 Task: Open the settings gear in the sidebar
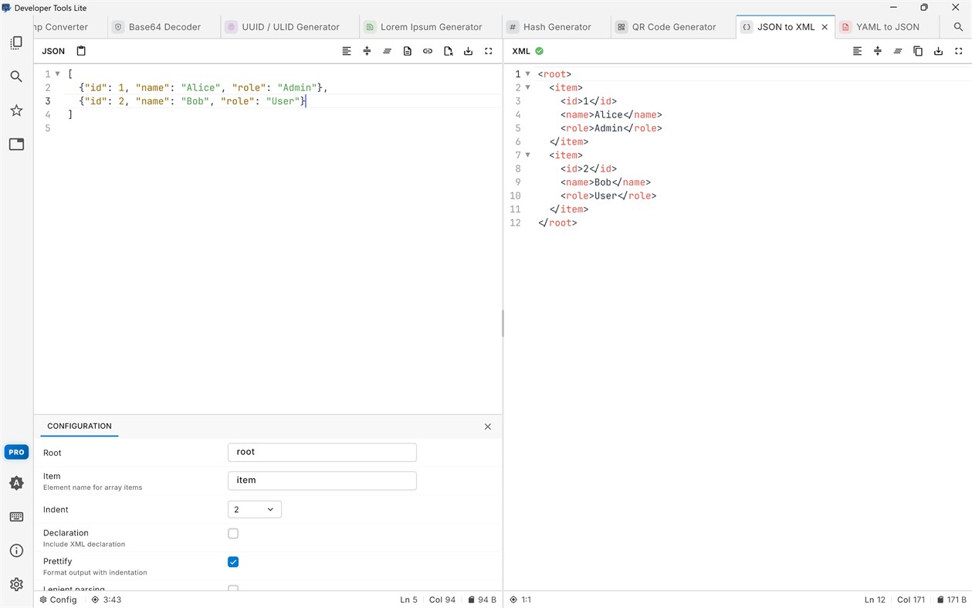(x=16, y=585)
